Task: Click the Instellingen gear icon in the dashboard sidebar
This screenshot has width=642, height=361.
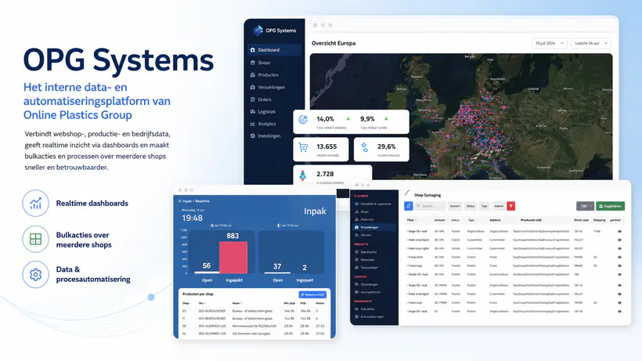Action: tap(253, 136)
